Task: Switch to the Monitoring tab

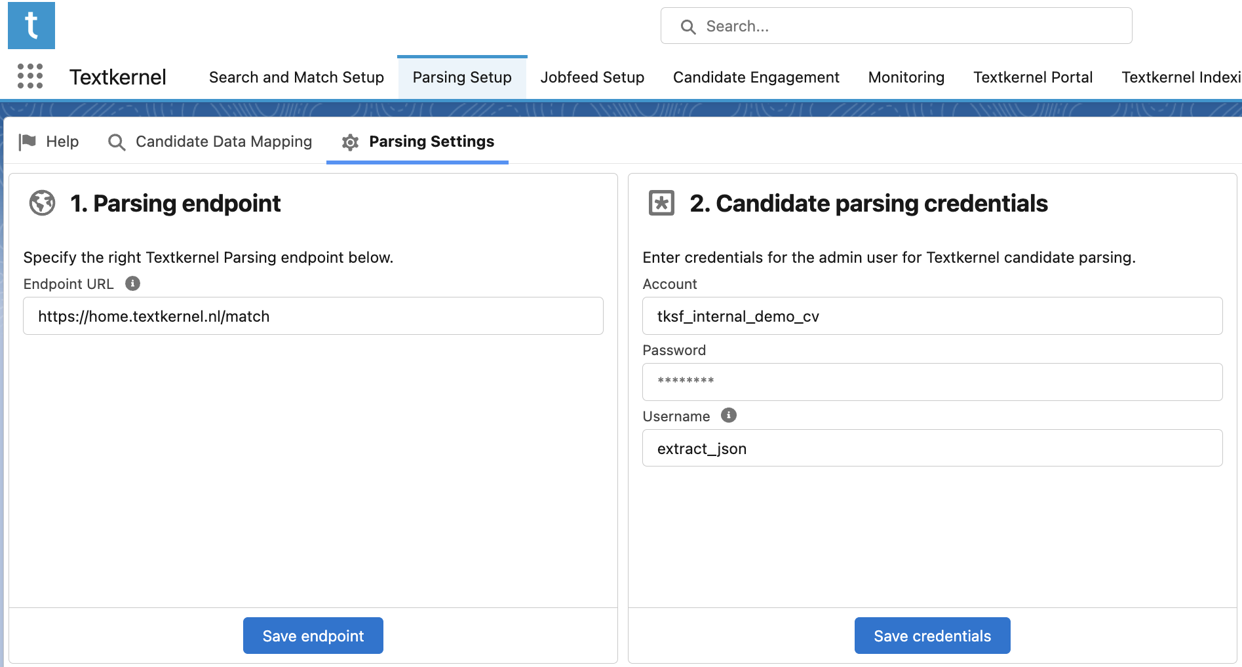Action: 906,77
